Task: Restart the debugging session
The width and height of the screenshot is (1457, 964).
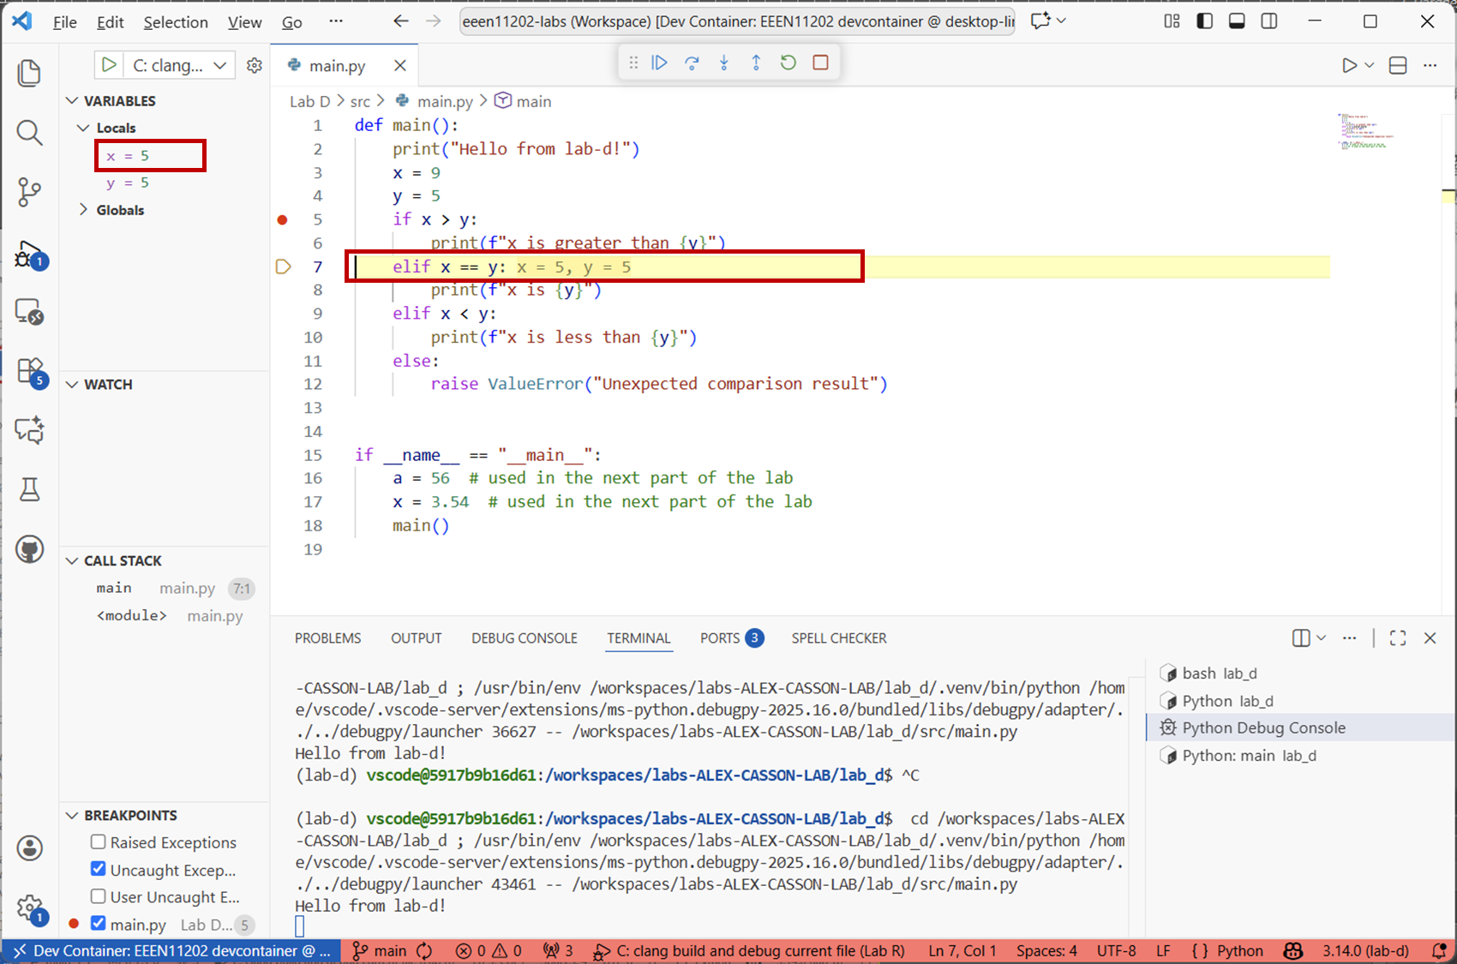Action: click(x=788, y=63)
